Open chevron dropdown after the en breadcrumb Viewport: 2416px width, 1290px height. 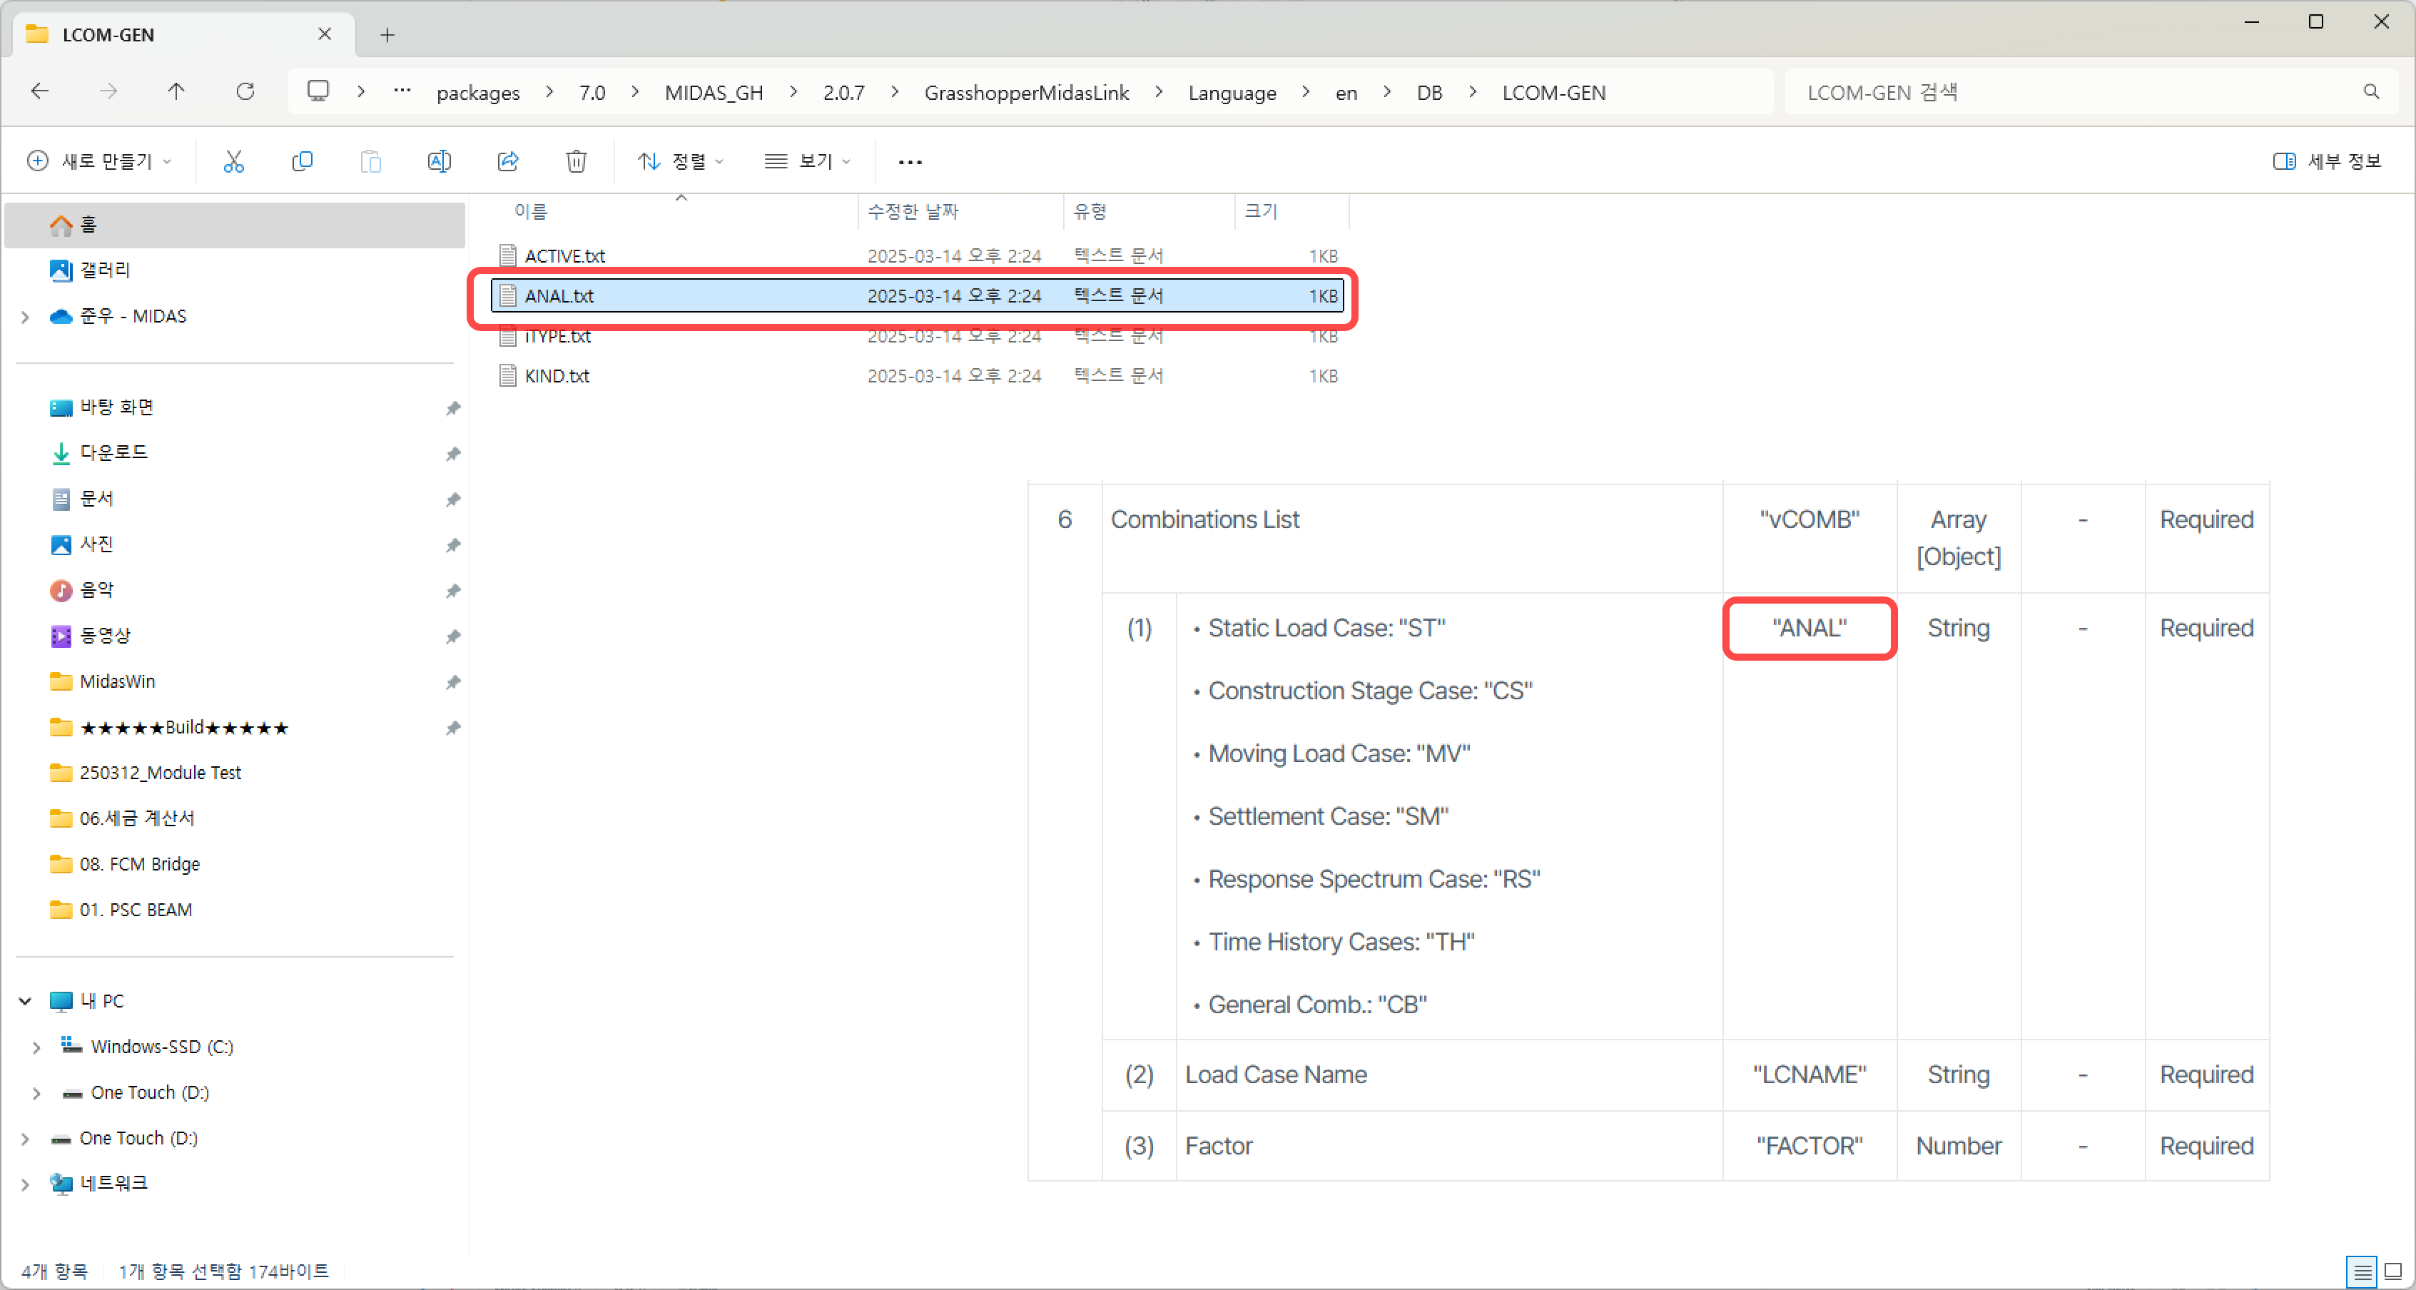click(x=1386, y=92)
